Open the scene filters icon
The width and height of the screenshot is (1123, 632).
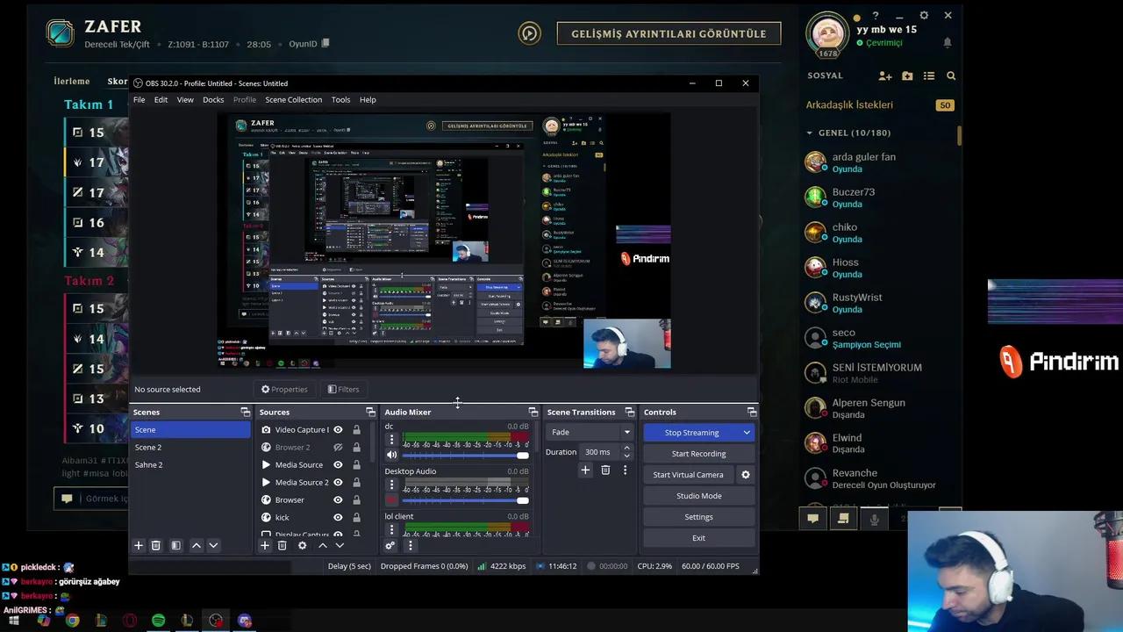click(175, 545)
